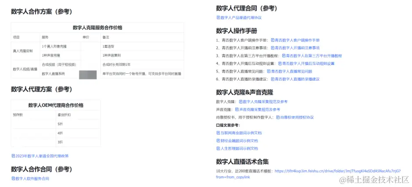Select the 数字人视频/直播 cell
The image size is (412, 187).
coord(25,69)
